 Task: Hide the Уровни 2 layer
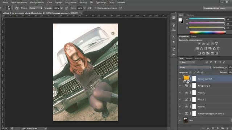[x=180, y=92]
